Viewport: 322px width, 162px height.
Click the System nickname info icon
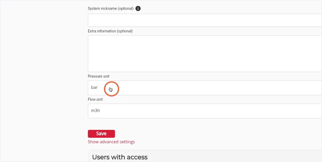[x=138, y=9]
